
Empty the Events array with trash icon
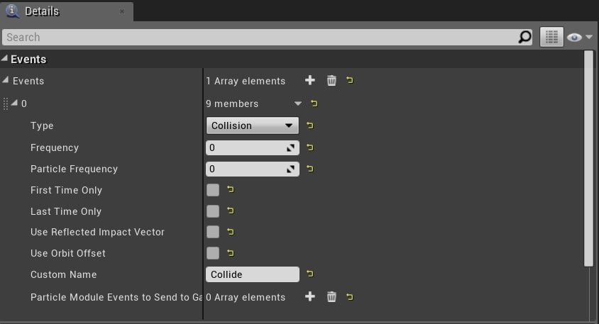[x=331, y=81]
